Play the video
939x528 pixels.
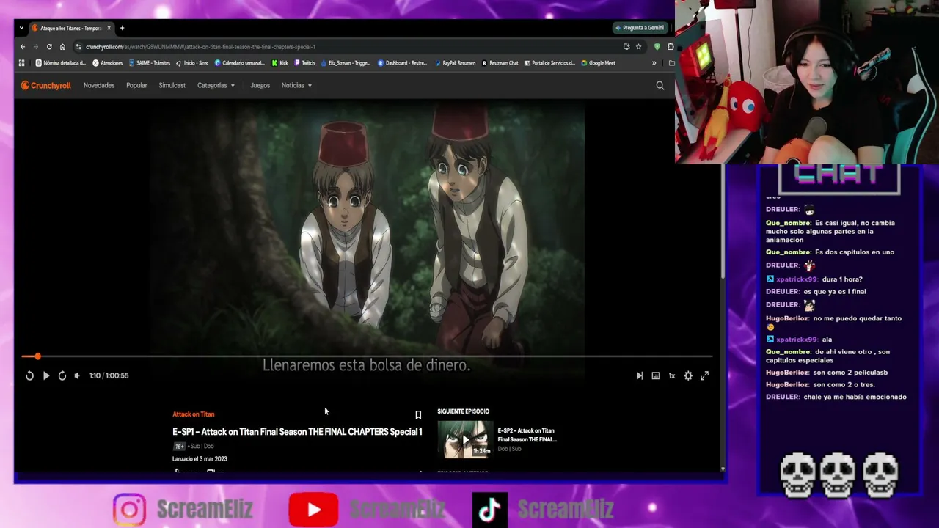(x=45, y=375)
